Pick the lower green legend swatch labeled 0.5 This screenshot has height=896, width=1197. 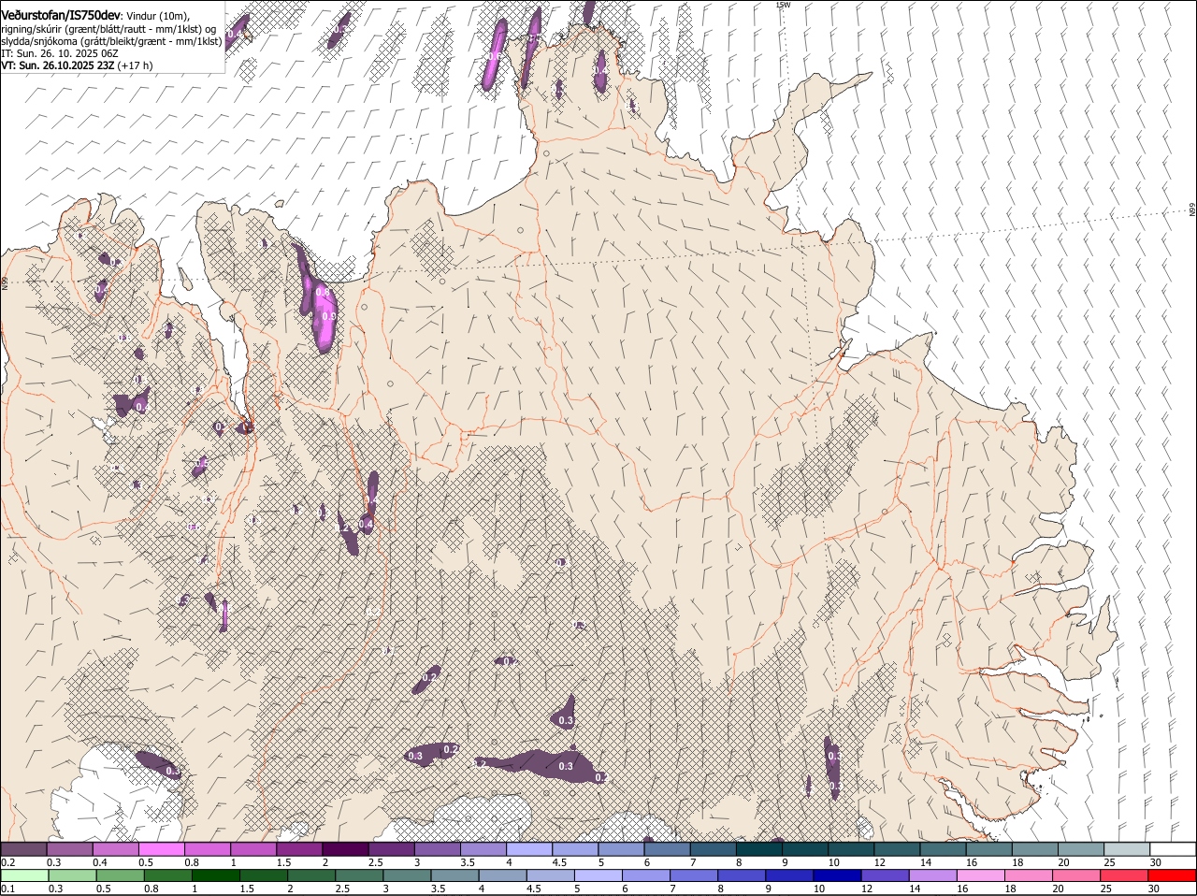click(x=120, y=876)
